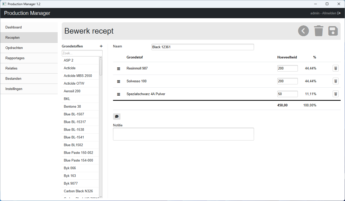The height and width of the screenshot is (201, 345).
Task: Click the reorder handle beside Solvesso 100
Action: point(118,81)
